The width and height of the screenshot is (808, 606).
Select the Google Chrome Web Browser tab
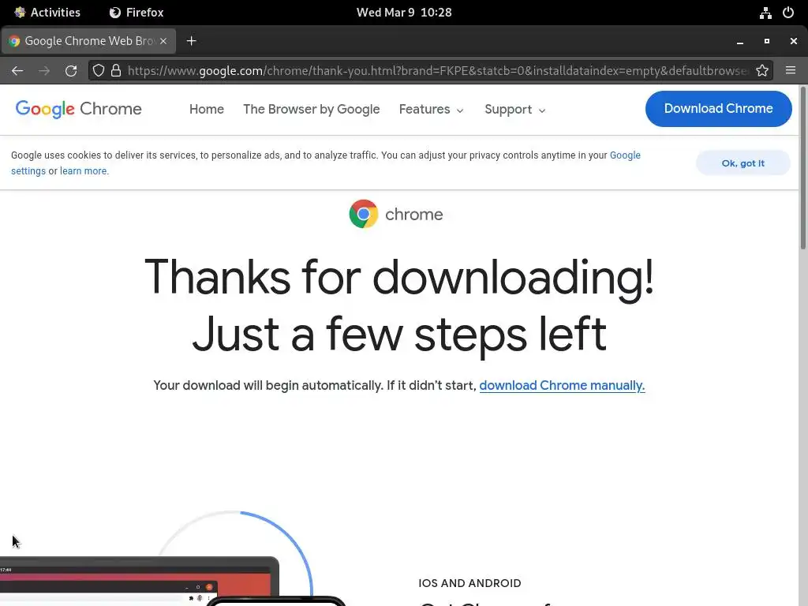[89, 41]
